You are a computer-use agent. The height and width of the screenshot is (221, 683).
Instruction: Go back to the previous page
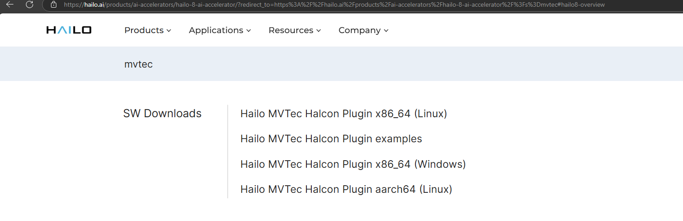(10, 4)
